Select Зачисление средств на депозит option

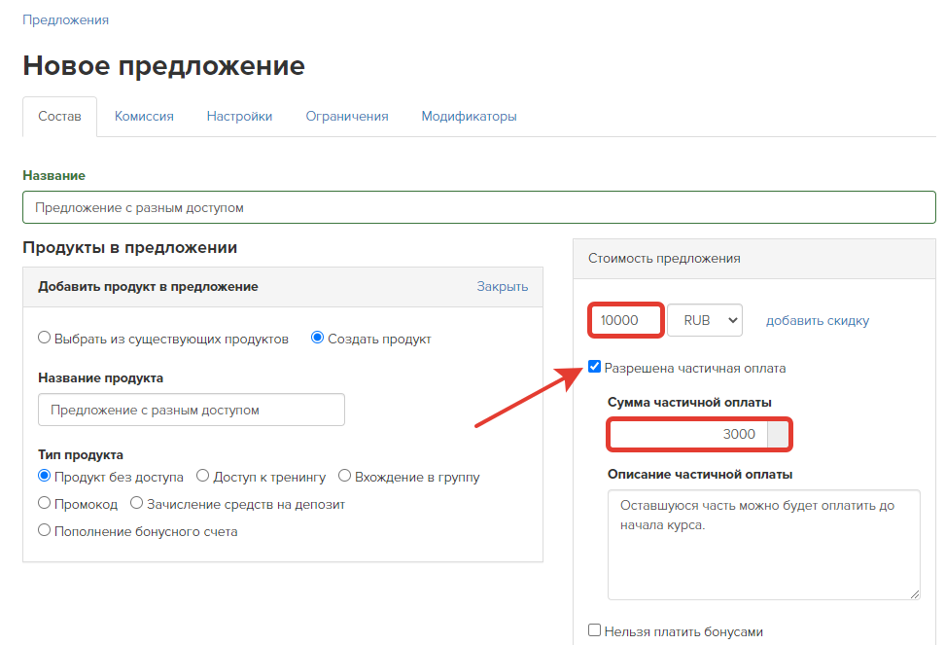136,503
